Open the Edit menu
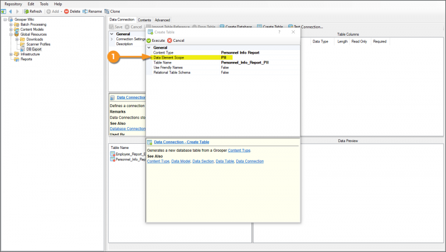This screenshot has width=446, height=252. click(x=31, y=4)
